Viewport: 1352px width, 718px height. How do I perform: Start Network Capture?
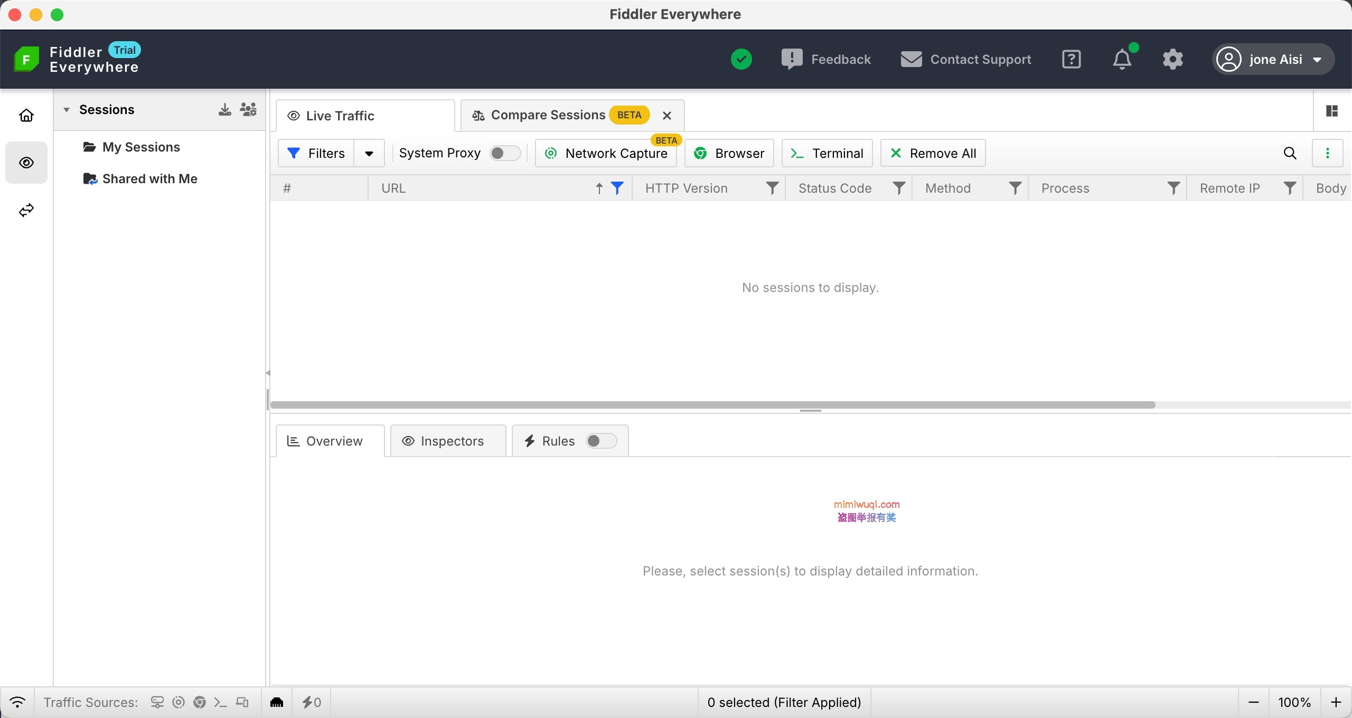(x=606, y=153)
